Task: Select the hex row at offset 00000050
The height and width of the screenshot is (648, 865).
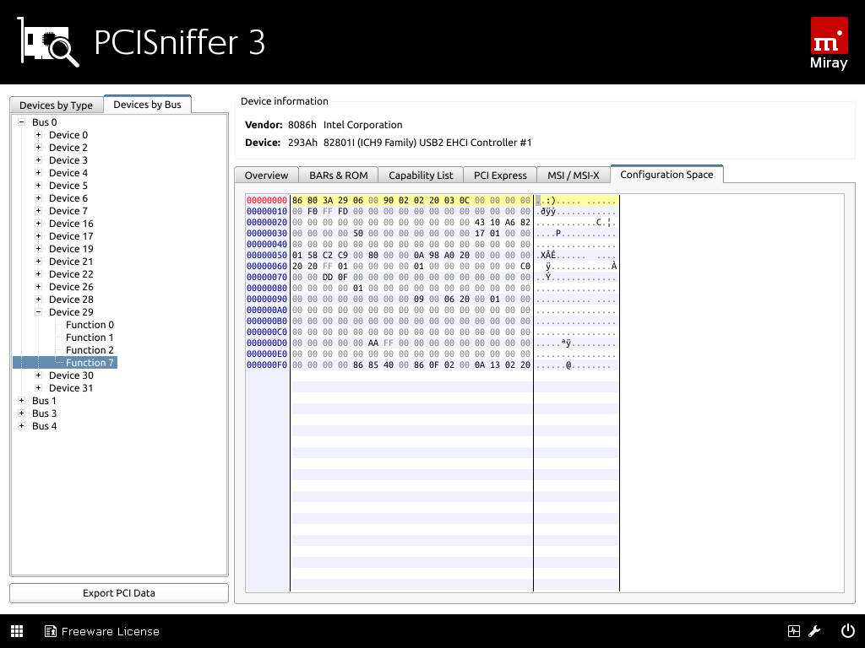Action: 411,255
